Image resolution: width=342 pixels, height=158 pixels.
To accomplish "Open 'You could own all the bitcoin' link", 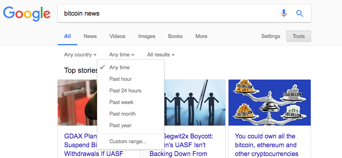I will click(267, 145).
